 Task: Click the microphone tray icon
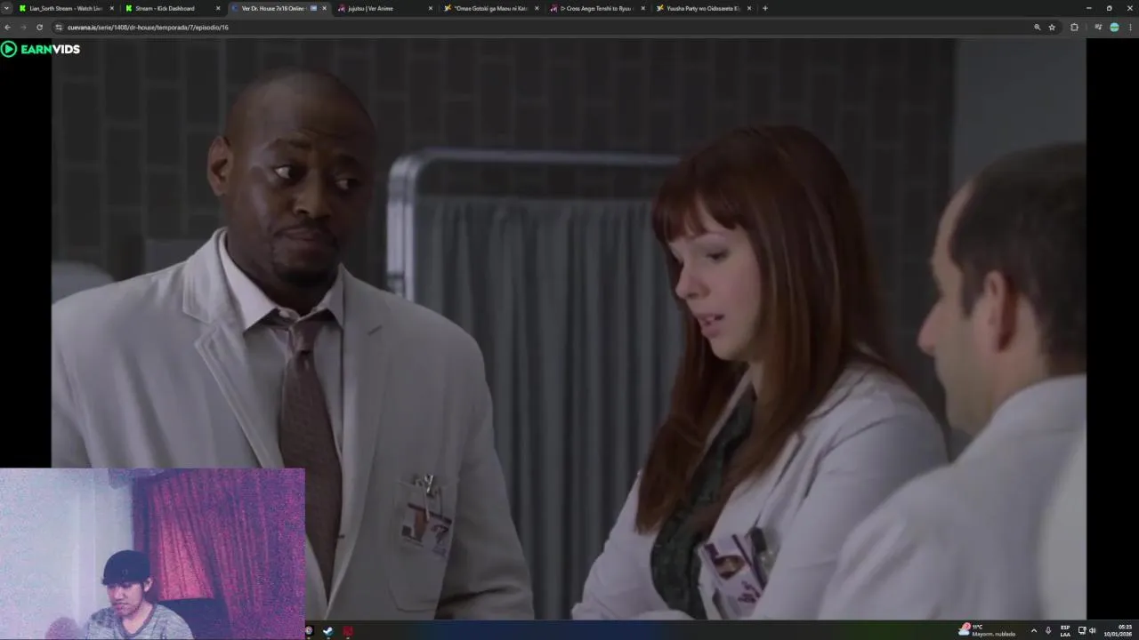point(1048,630)
